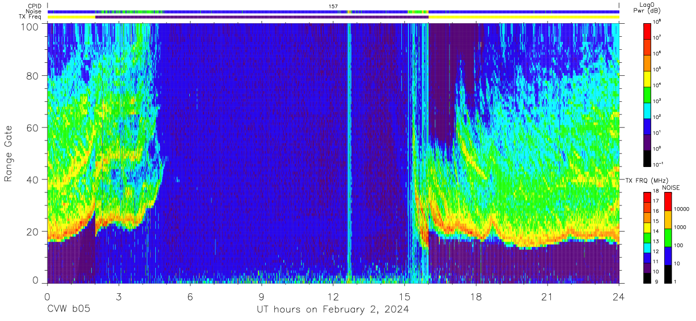696x321 pixels.
Task: Click the red top segment of TX FRQ colorbar
Action: click(x=647, y=197)
